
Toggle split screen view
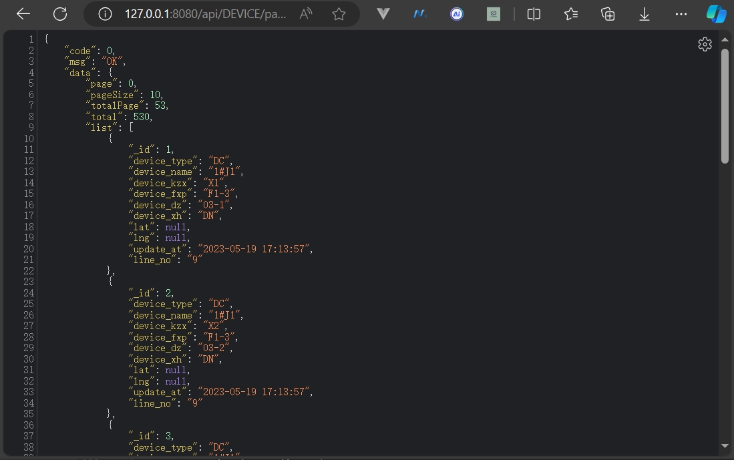pyautogui.click(x=534, y=14)
